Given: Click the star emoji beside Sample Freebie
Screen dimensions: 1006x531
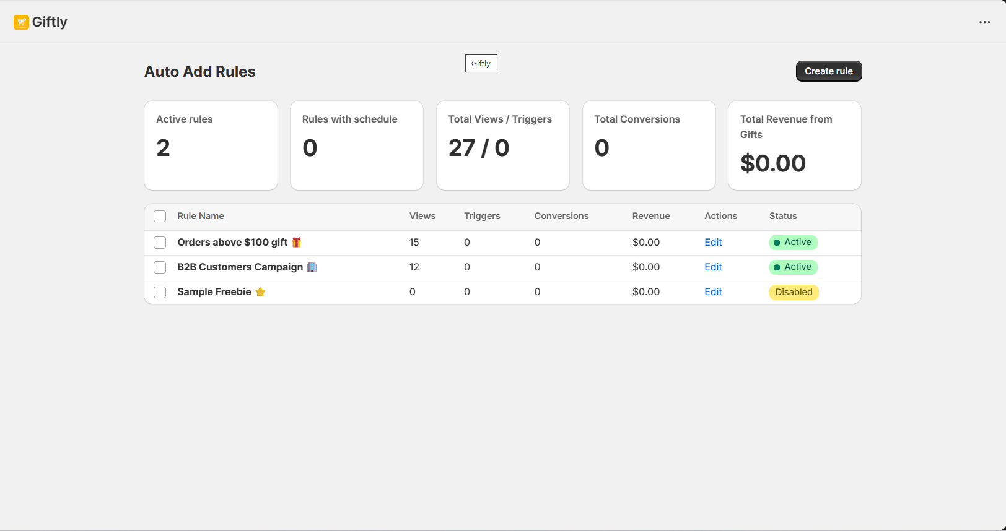Looking at the screenshot, I should [x=260, y=292].
